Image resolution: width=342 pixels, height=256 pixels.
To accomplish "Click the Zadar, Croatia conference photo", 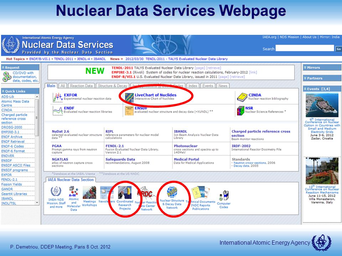I will click(x=322, y=105).
